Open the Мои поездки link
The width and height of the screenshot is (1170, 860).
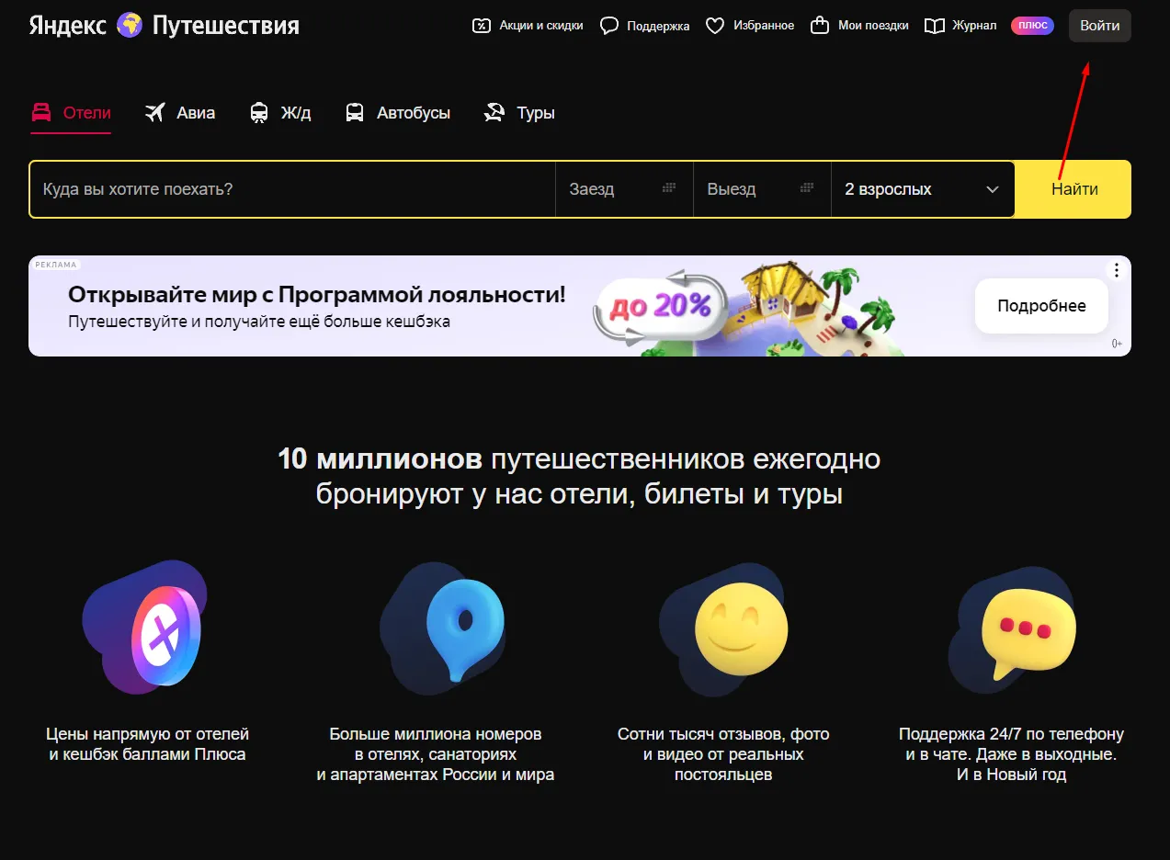(x=859, y=26)
